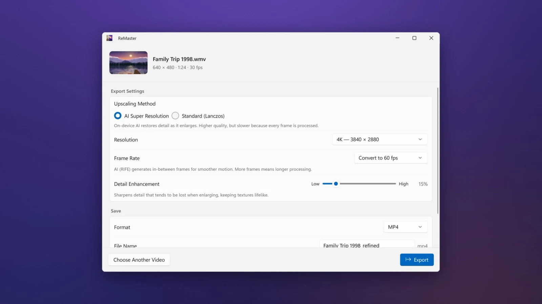Click the 'Frame Rate' label

127,158
